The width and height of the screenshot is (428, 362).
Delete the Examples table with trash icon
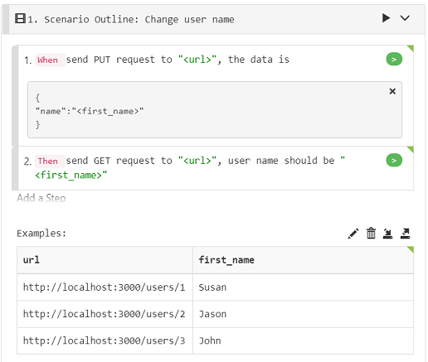coord(371,234)
